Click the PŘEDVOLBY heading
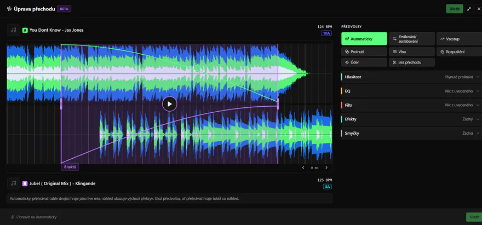The width and height of the screenshot is (482, 225). tap(351, 27)
